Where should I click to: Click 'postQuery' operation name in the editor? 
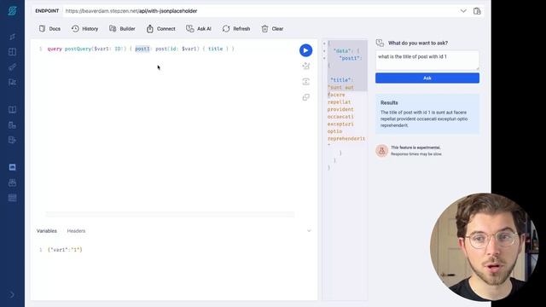tap(78, 49)
